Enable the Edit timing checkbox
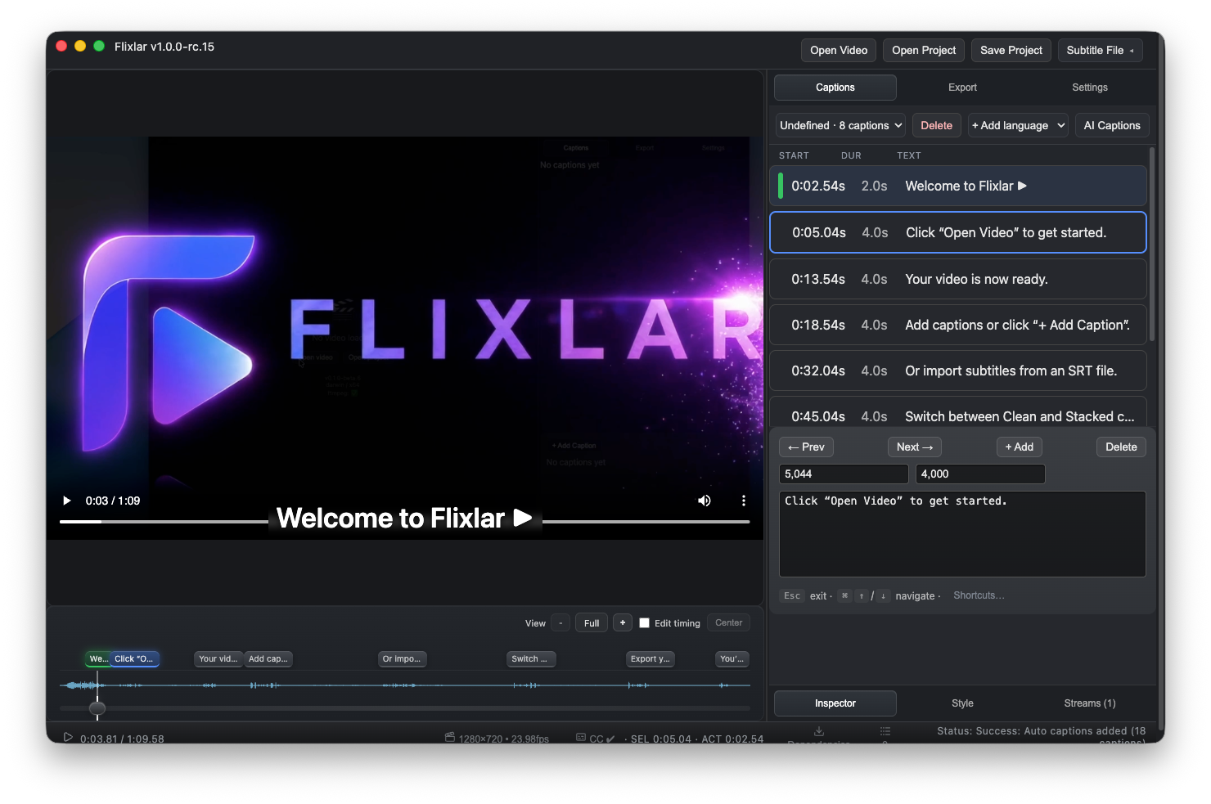The image size is (1211, 804). click(x=645, y=623)
